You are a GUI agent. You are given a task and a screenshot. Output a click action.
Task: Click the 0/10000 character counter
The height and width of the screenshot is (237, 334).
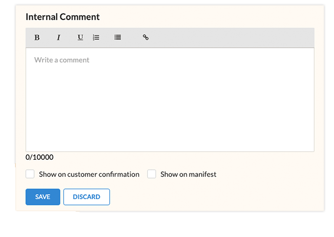pyautogui.click(x=39, y=157)
